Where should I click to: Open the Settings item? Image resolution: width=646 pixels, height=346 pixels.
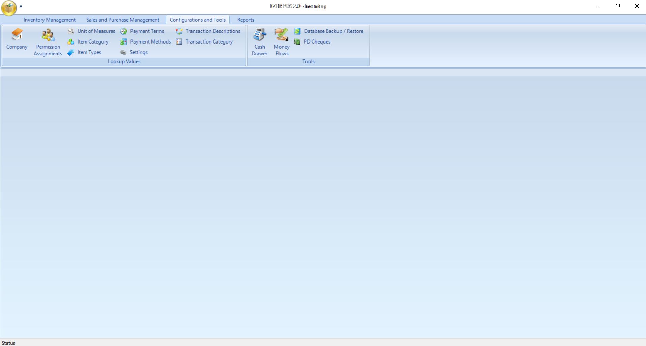click(x=134, y=52)
